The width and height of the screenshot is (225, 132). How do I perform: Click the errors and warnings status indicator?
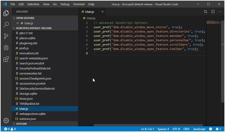coord(10,129)
